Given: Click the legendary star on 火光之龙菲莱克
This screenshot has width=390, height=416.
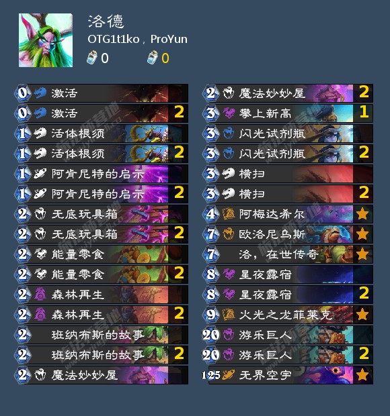Looking at the screenshot, I should pos(362,315).
